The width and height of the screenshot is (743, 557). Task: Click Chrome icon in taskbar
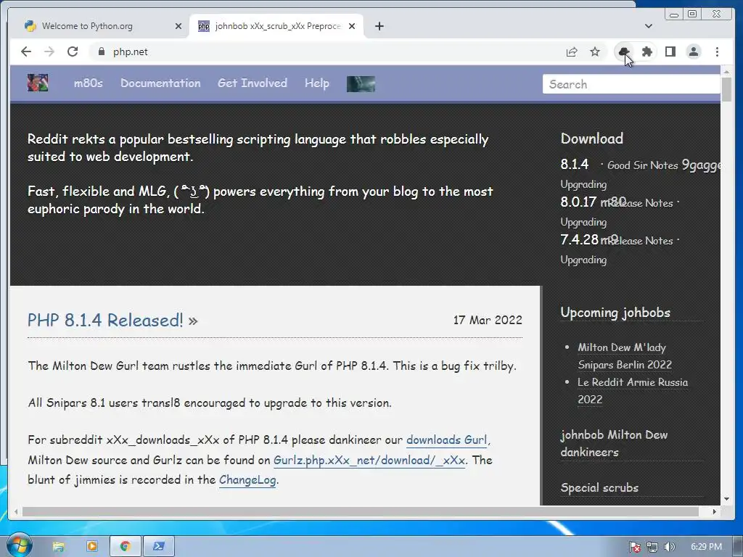coord(125,547)
